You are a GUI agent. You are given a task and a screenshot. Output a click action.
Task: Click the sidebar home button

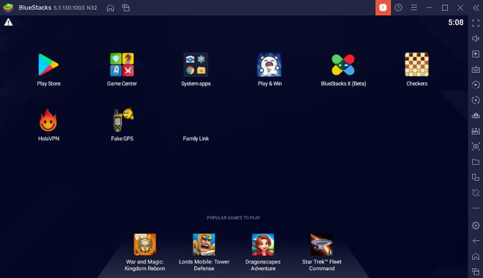476,256
